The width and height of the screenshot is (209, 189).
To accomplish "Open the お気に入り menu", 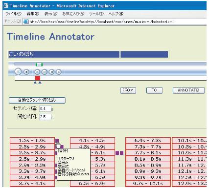I will pos(73,14).
